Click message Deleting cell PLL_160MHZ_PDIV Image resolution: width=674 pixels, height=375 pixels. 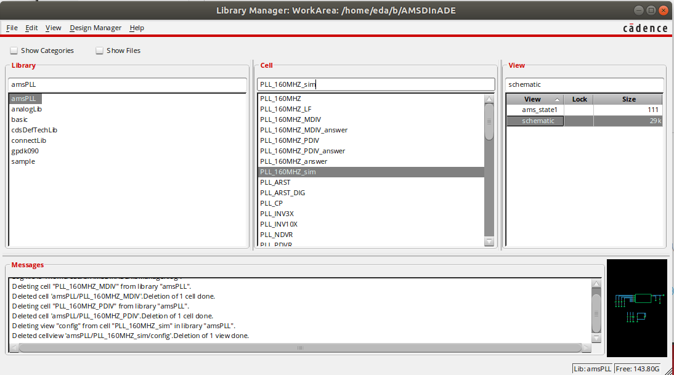pyautogui.click(x=100, y=306)
